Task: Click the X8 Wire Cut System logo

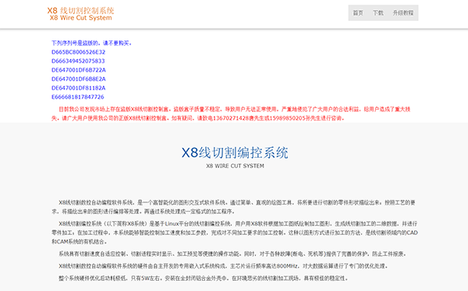Action: point(80,14)
